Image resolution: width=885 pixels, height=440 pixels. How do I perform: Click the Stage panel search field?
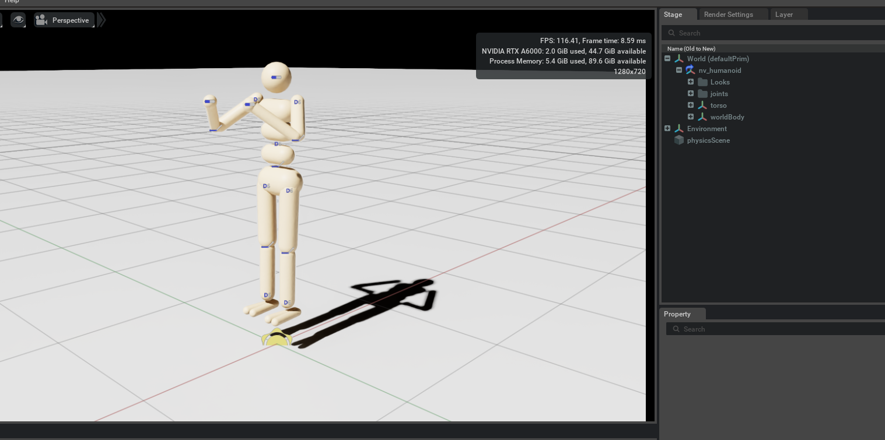click(x=729, y=33)
